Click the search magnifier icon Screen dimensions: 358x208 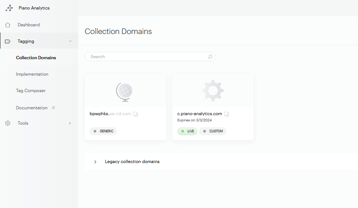click(x=210, y=57)
